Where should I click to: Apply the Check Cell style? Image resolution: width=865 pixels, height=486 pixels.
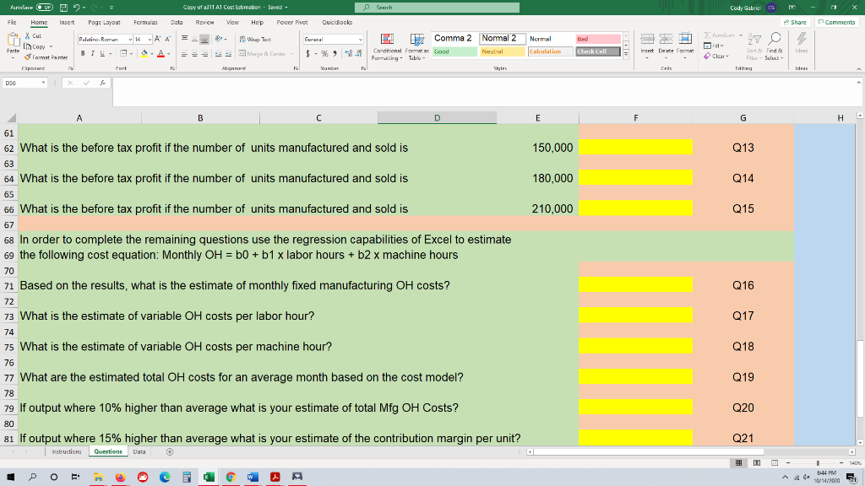click(597, 51)
